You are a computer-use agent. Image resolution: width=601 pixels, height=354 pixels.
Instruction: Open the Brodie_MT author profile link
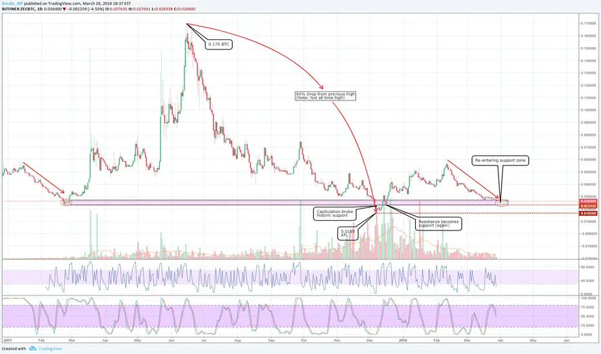click(12, 3)
